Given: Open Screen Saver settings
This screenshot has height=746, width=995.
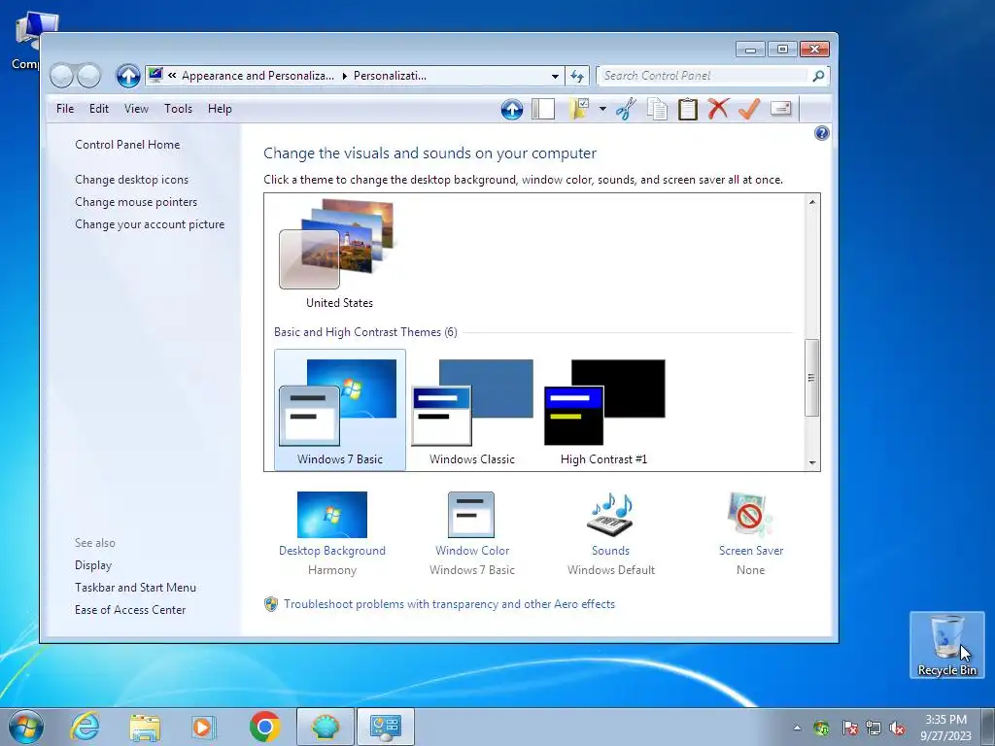Looking at the screenshot, I should coord(751,533).
